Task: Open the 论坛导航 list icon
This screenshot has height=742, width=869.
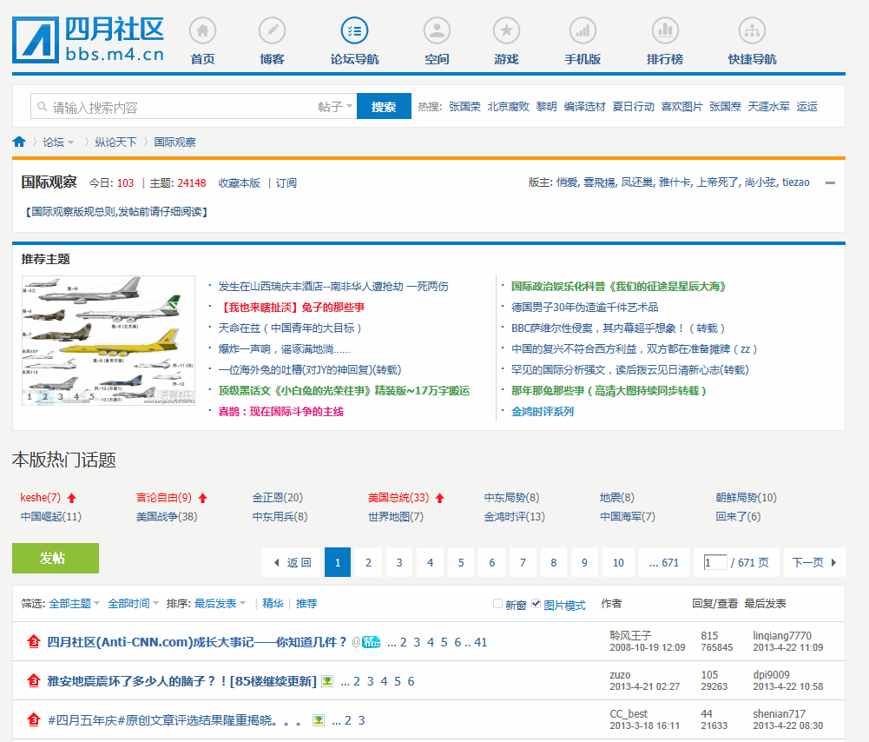Action: tap(354, 31)
